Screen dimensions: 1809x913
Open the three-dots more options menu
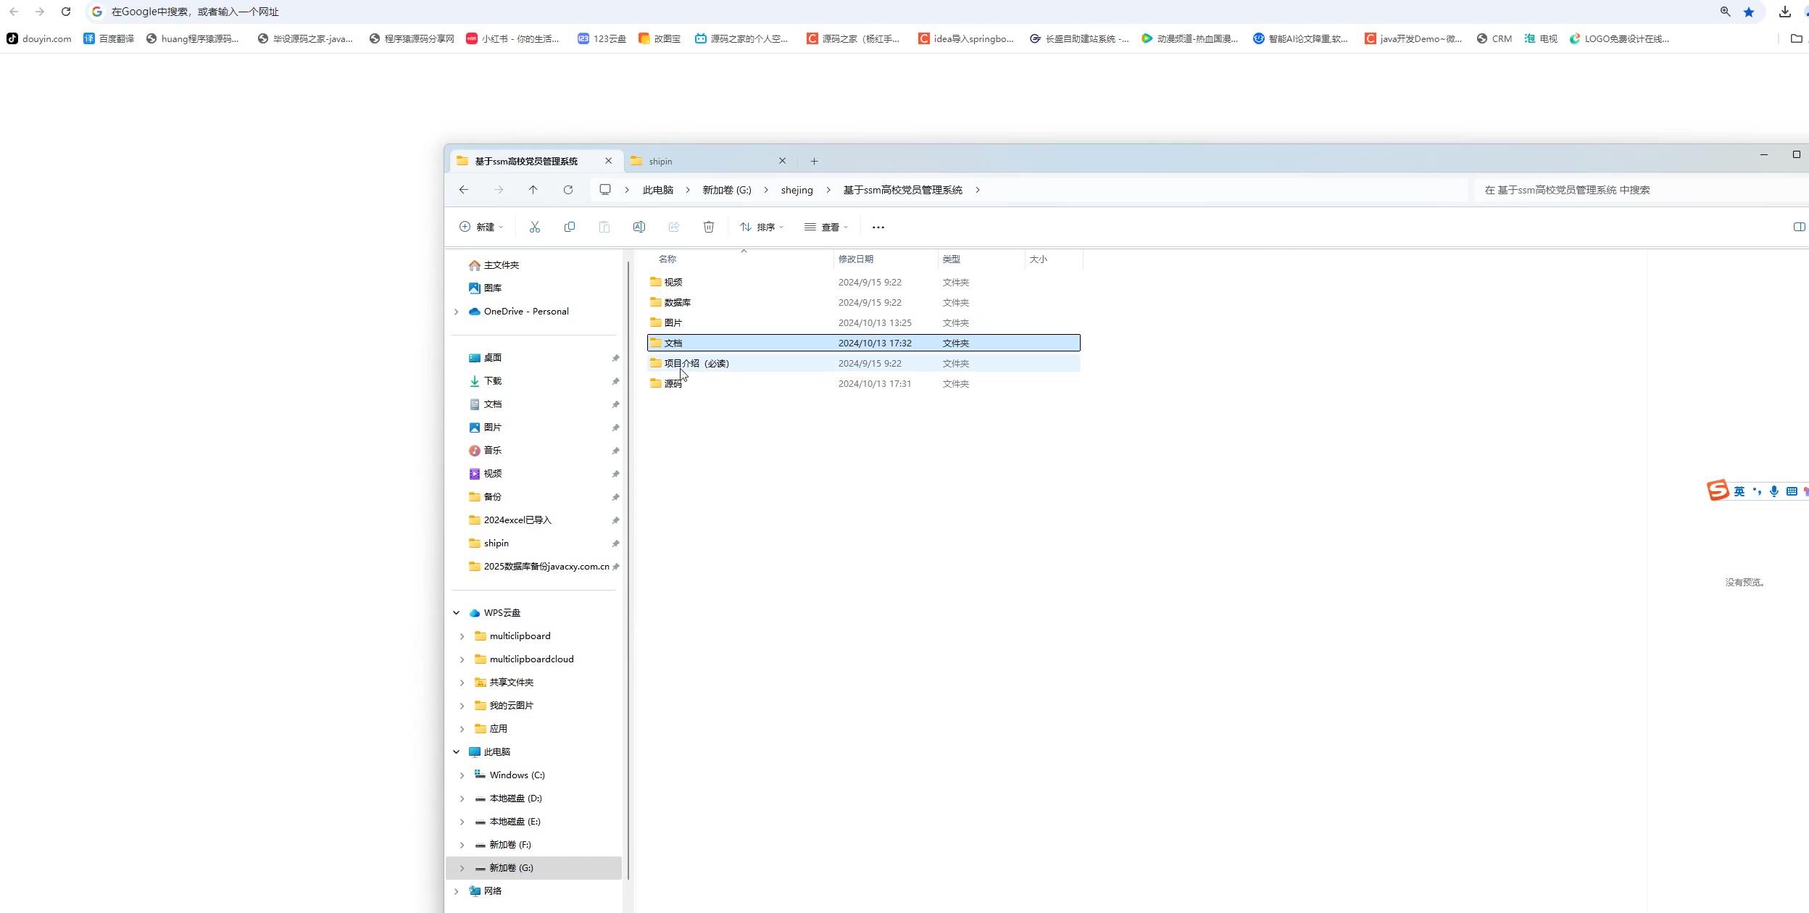pos(878,227)
